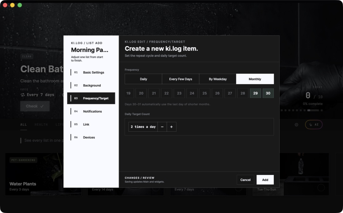343x213 pixels.
Task: Click the '0% complete' progress text
Action: pos(313,104)
